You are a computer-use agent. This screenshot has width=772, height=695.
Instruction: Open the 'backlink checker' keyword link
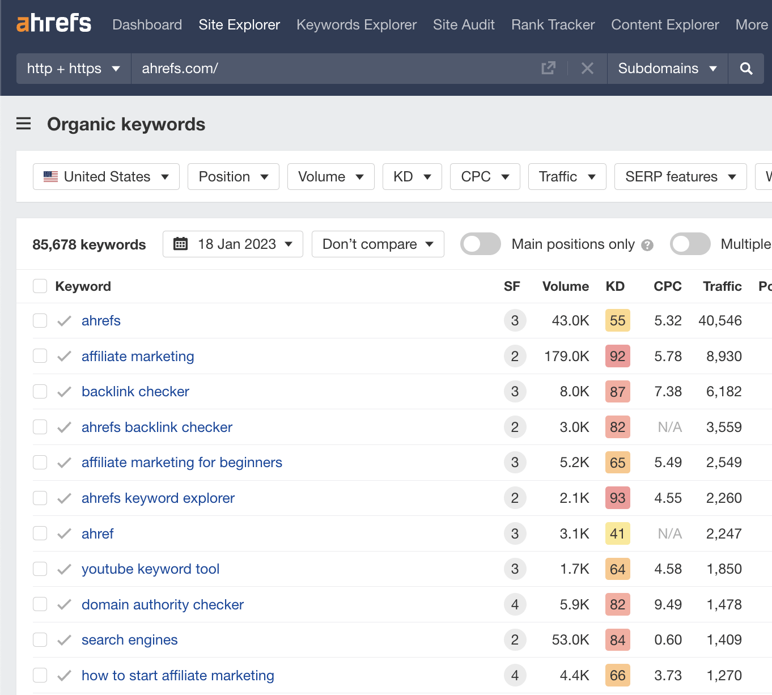(x=135, y=391)
